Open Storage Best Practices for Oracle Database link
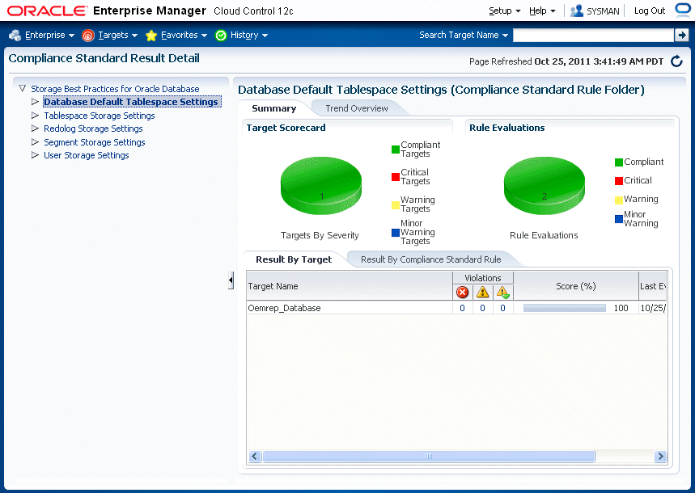Screen dimensions: 695x493 click(115, 89)
